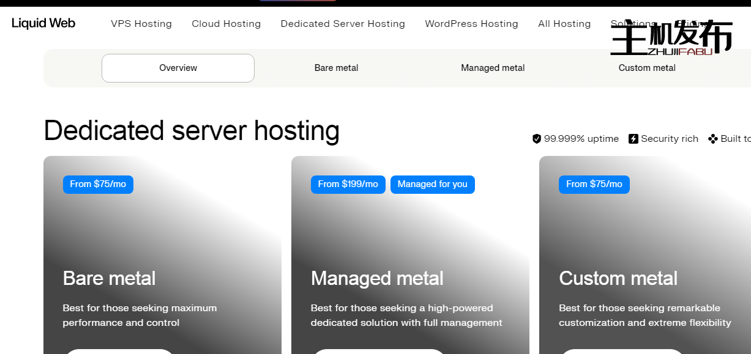Open the Dedicated Server Hosting menu

[x=343, y=24]
